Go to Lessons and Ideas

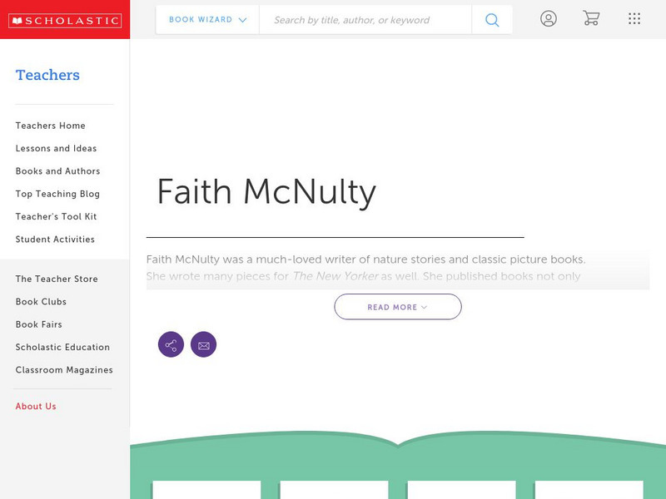tap(55, 148)
